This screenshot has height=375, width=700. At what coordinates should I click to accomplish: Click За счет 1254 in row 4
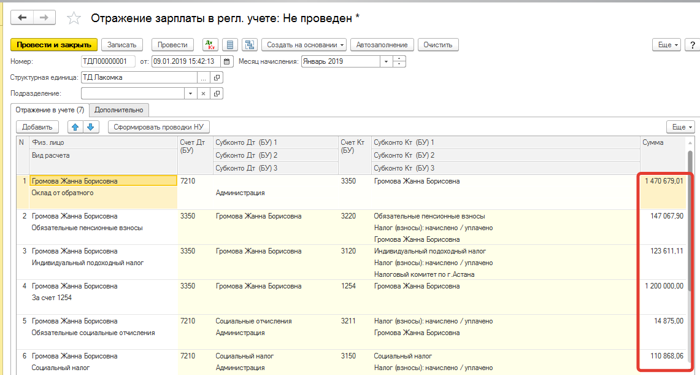(x=52, y=298)
